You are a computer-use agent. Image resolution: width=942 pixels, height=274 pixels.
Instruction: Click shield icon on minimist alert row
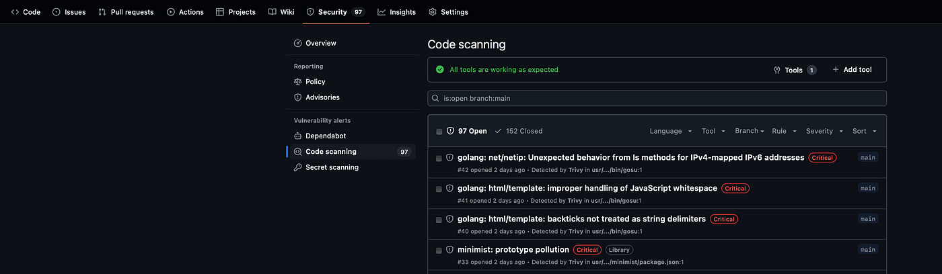(450, 250)
